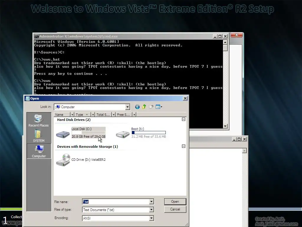Image resolution: width=302 pixels, height=227 pixels.
Task: Select Recent Places in sidebar
Action: [39, 121]
